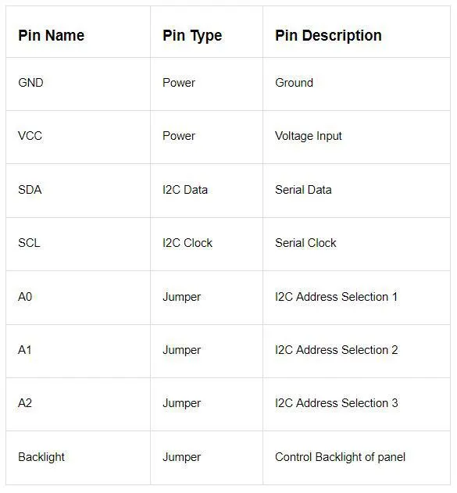This screenshot has width=457, height=493.
Task: Click the Backlight pin name cell
Action: pos(78,458)
